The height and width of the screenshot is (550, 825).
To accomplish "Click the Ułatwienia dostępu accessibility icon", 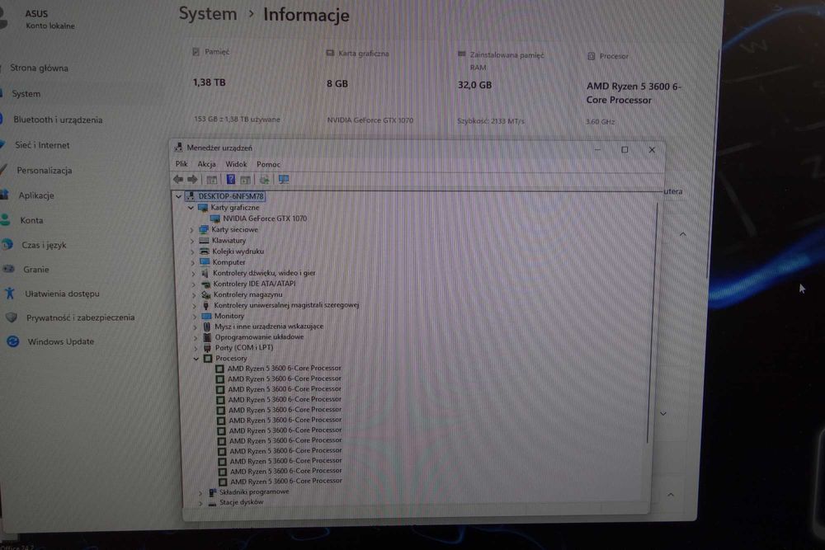I will [9, 293].
